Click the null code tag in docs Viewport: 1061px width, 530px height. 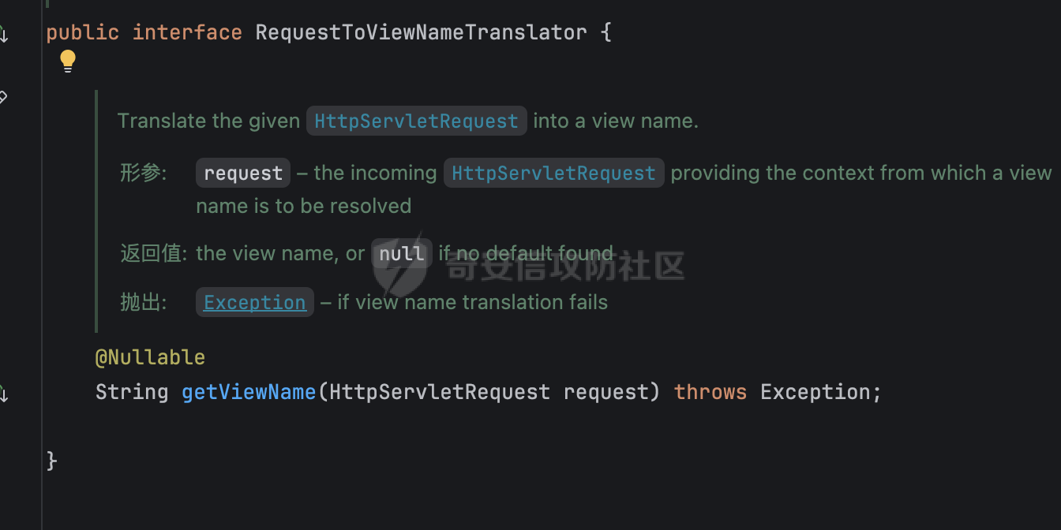[x=402, y=253]
